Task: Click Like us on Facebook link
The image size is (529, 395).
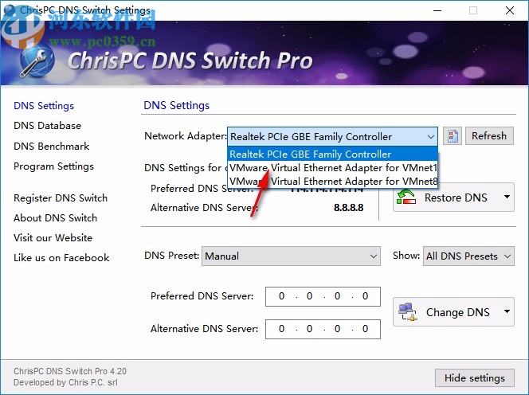Action: point(61,258)
